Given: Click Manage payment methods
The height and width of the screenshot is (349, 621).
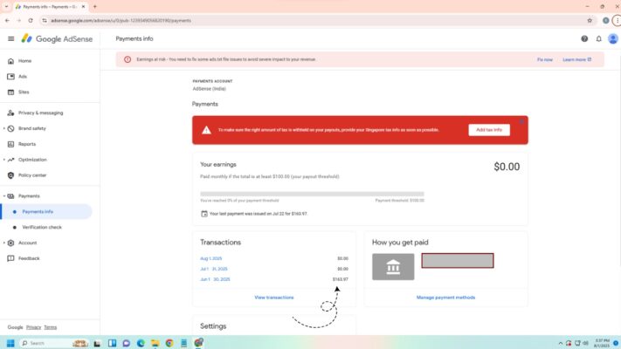Looking at the screenshot, I should click(445, 298).
